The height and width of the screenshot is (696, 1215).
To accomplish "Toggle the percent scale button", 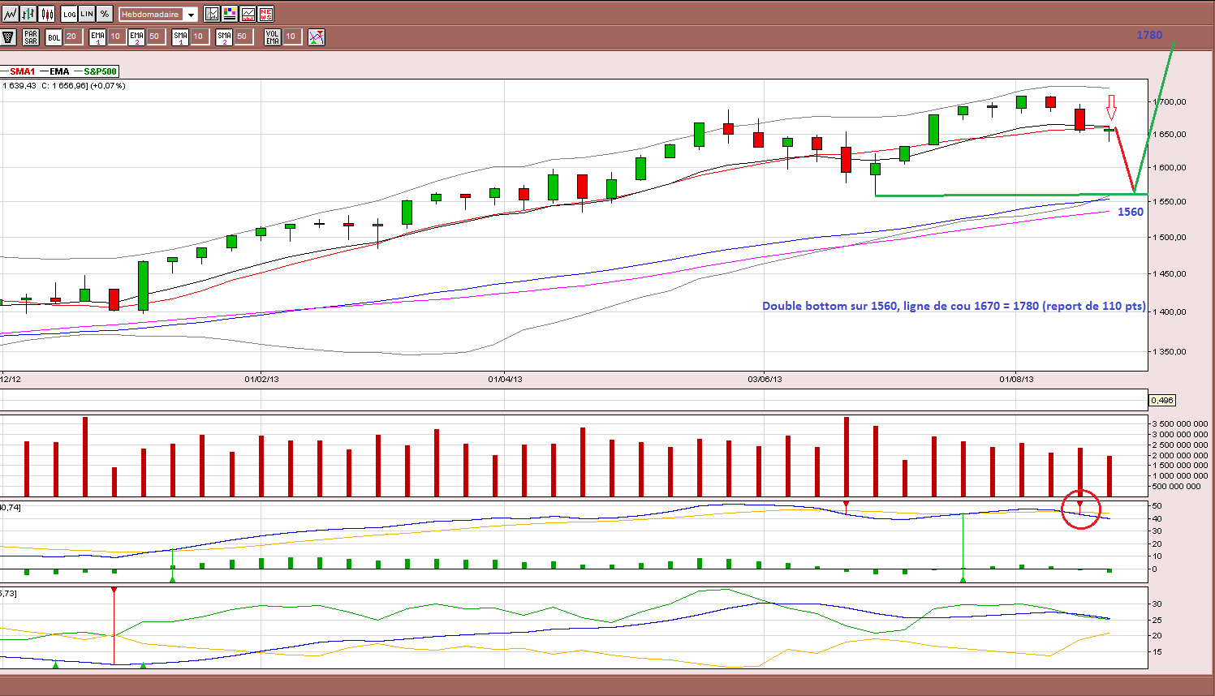I will pyautogui.click(x=105, y=14).
